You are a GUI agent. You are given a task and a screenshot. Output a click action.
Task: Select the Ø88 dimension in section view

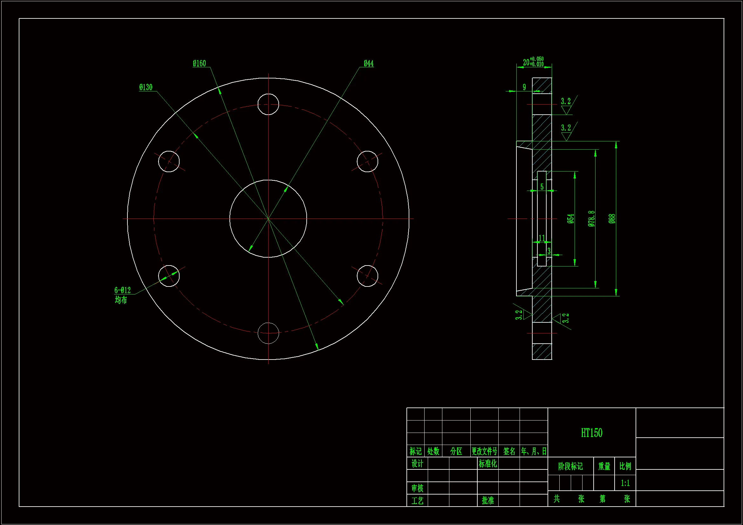[611, 219]
